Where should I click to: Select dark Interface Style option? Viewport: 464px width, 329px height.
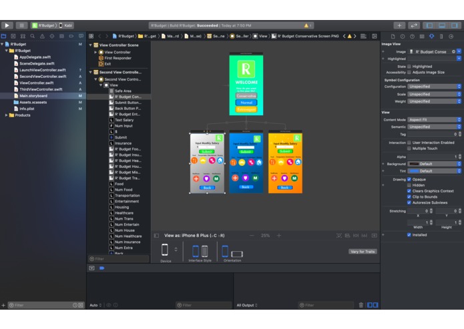[204, 251]
